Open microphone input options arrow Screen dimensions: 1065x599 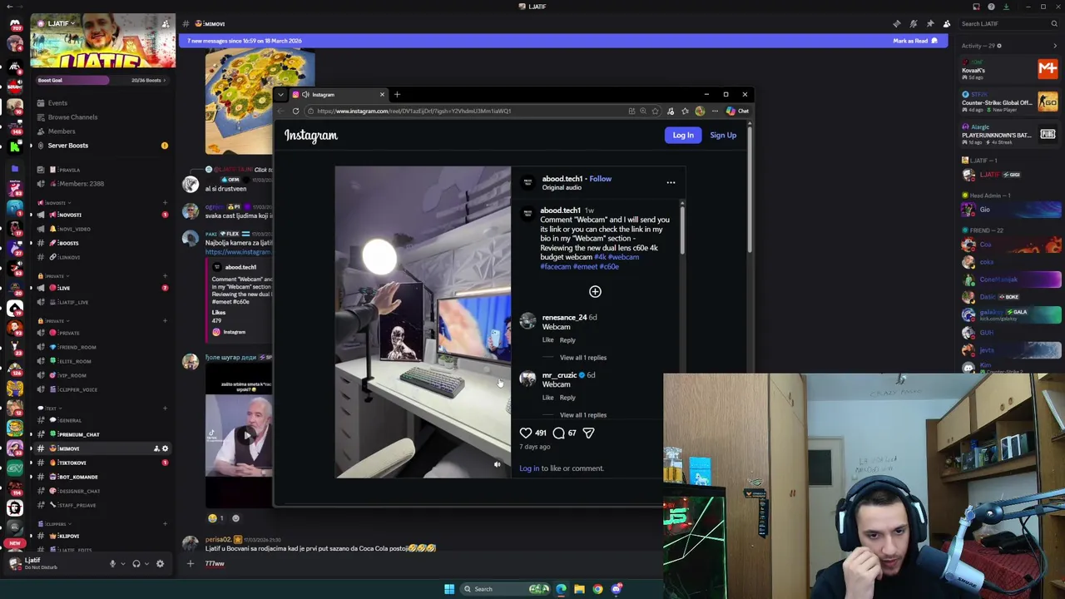[x=122, y=563]
